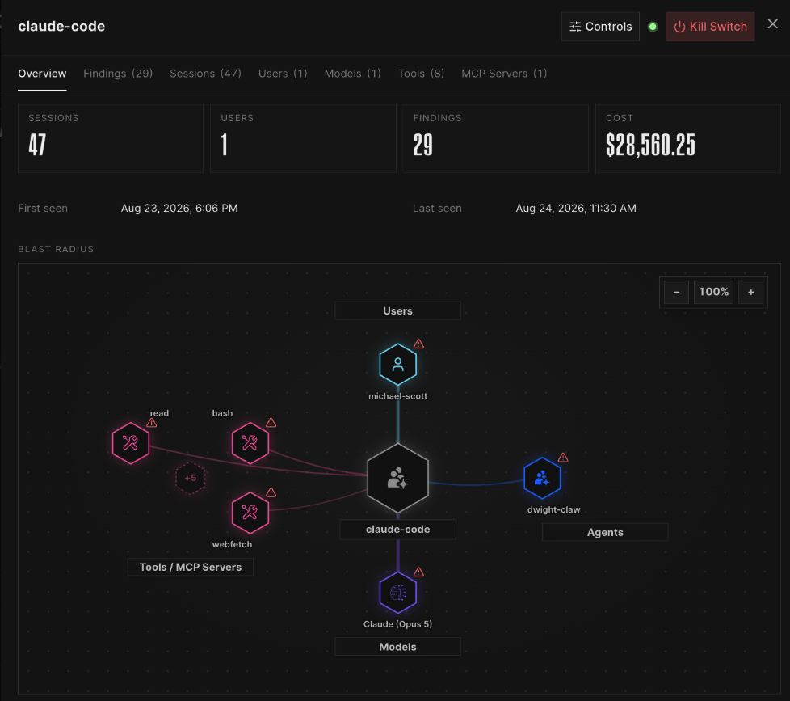This screenshot has width=790, height=701.
Task: Click warning badge on bash tool
Action: coord(271,423)
